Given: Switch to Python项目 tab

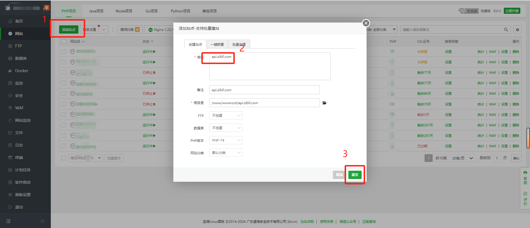Looking at the screenshot, I should [x=181, y=11].
